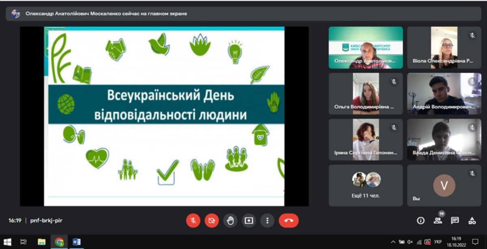Select your own 'Вы' tile
Screen dimensions: 487x249
coord(444,185)
